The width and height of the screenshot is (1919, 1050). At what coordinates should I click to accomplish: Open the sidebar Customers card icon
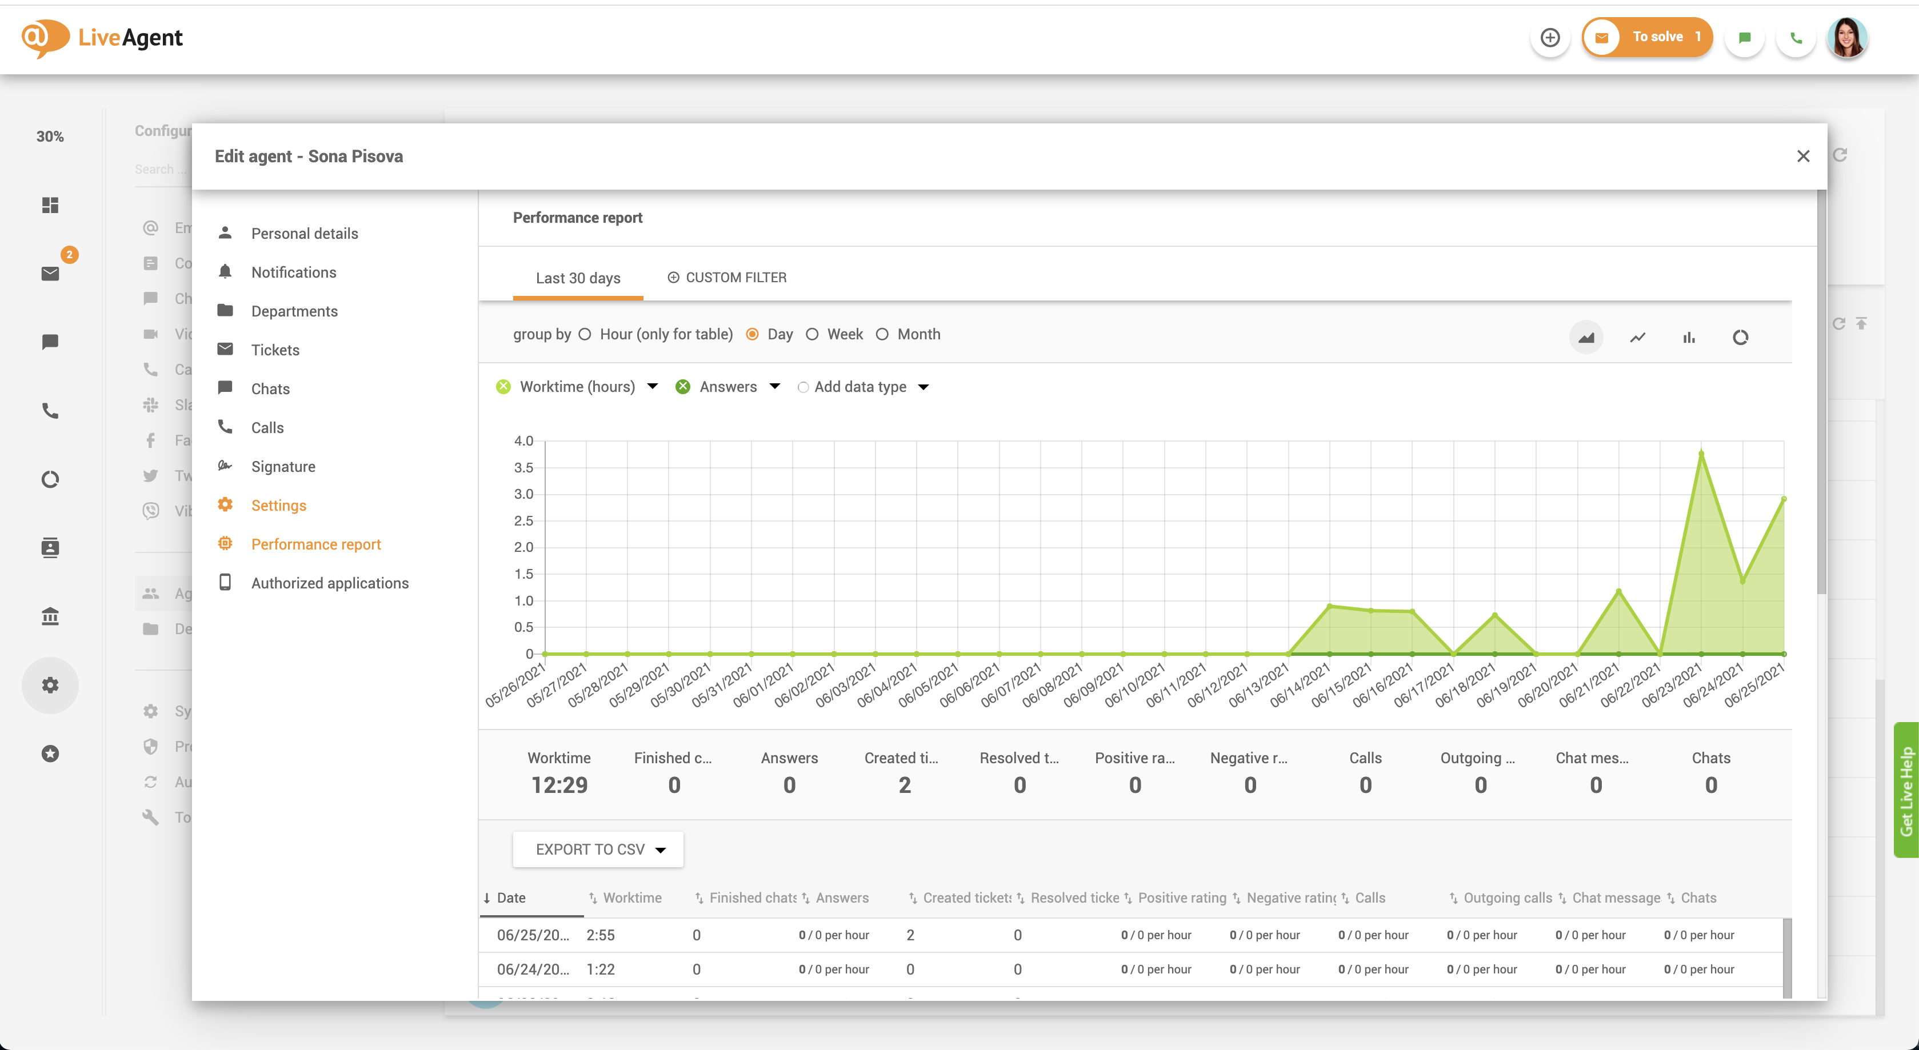coord(50,547)
